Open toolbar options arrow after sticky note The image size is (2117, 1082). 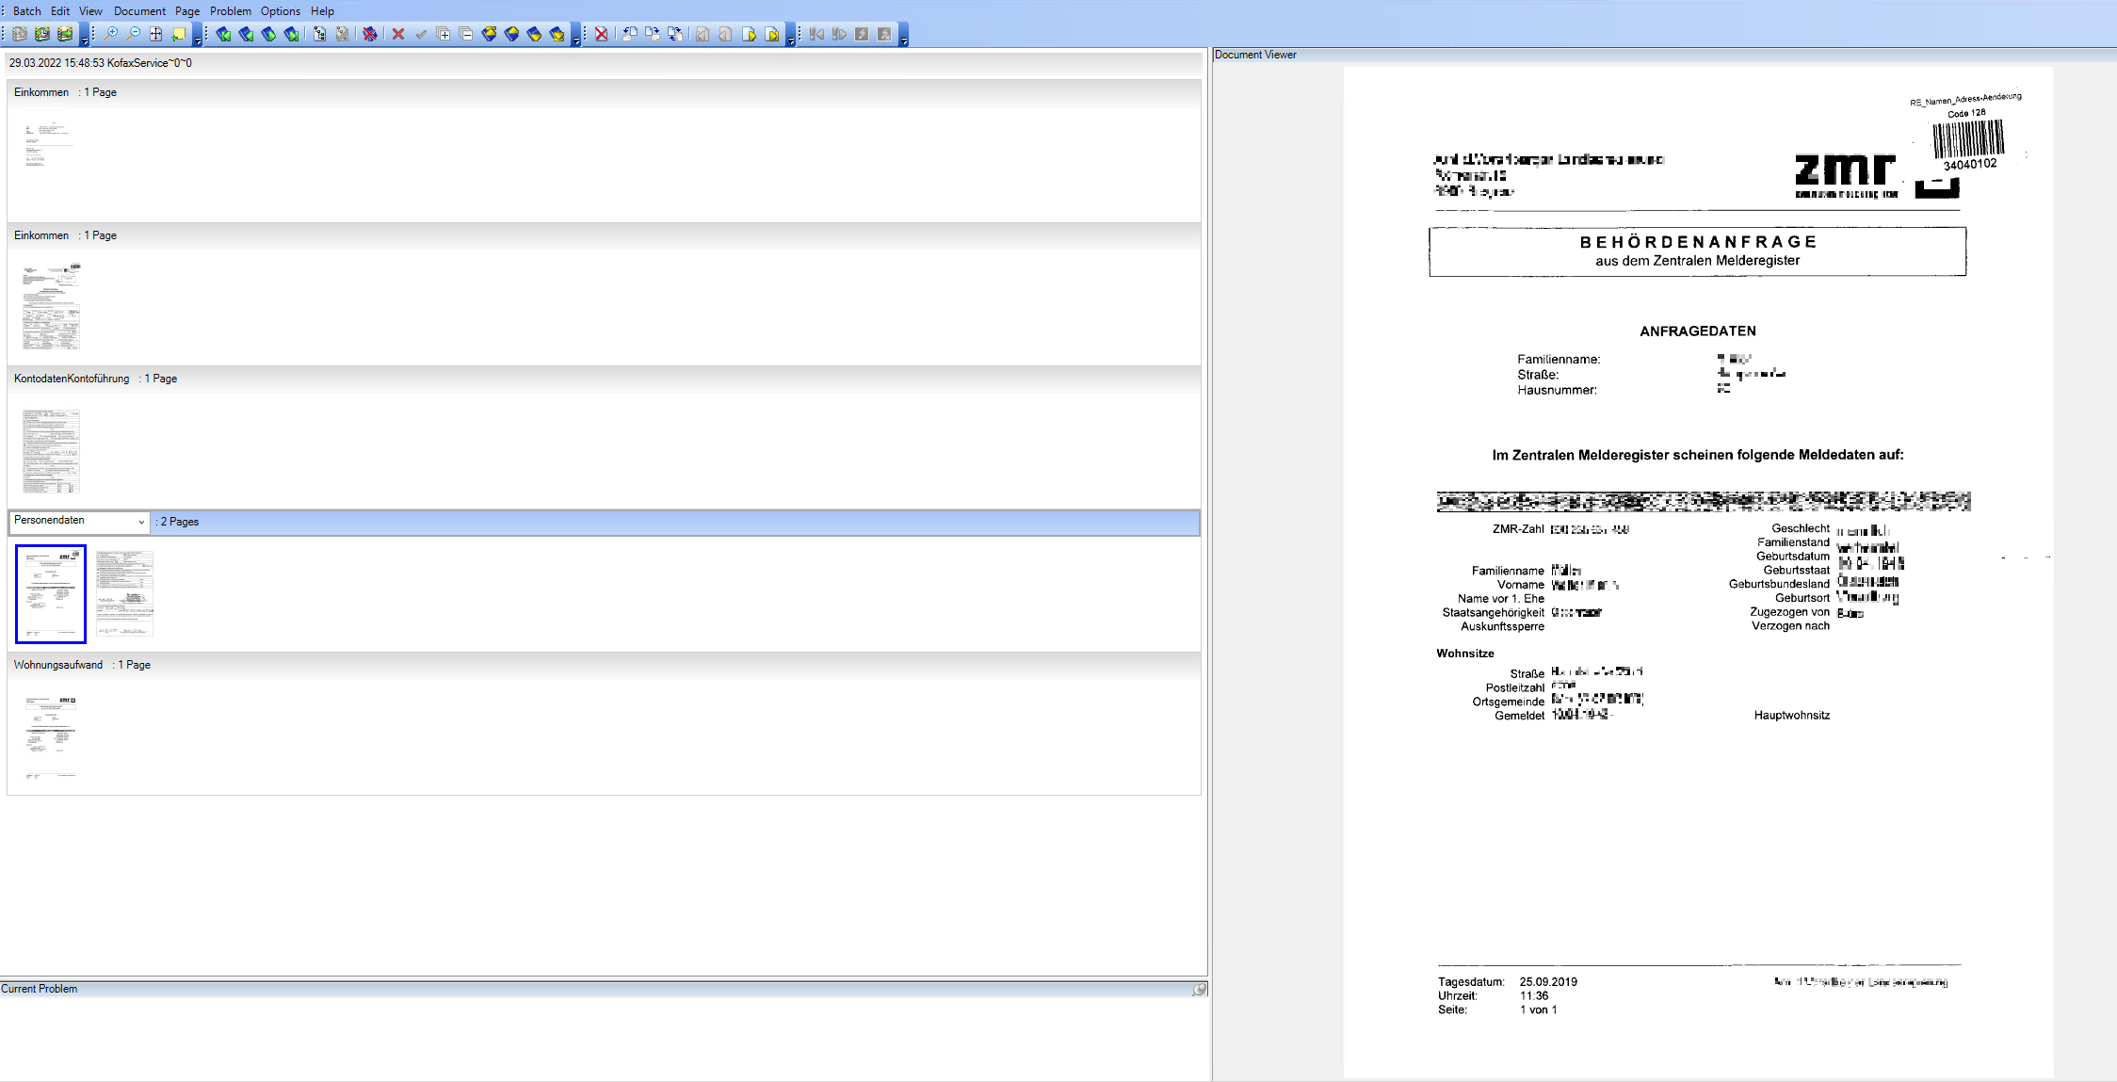198,40
